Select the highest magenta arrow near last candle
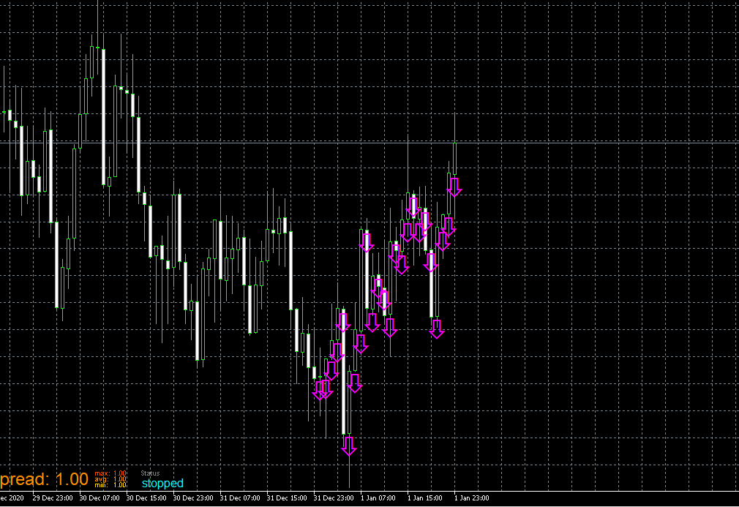 tap(454, 187)
